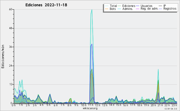Click the y-axis value 12
Screen dimensions: 180x111
pyautogui.click(x=10, y=84)
